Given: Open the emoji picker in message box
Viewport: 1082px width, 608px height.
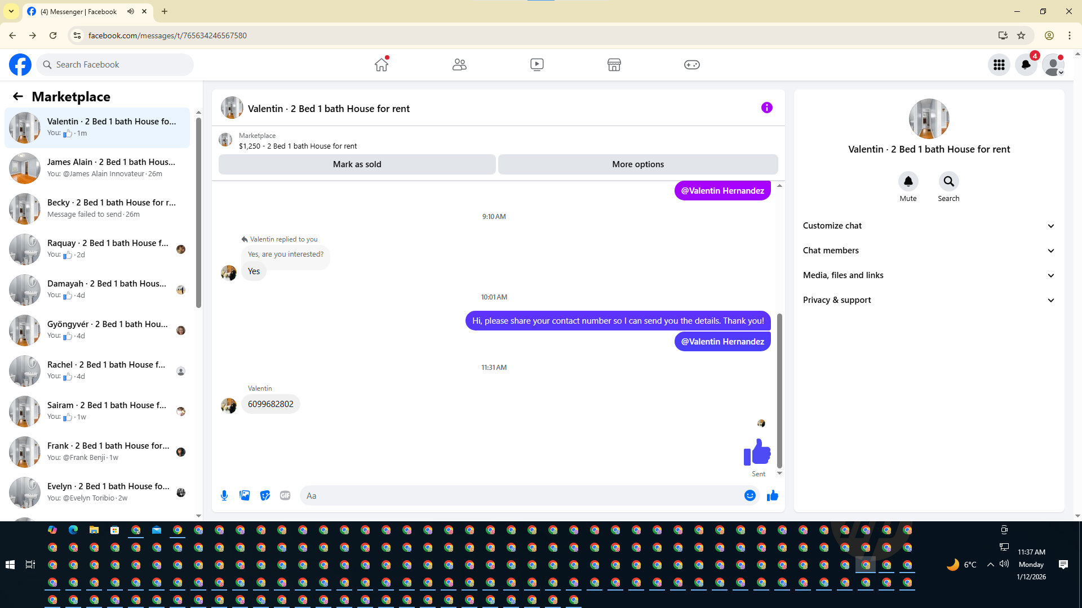Looking at the screenshot, I should 750,495.
